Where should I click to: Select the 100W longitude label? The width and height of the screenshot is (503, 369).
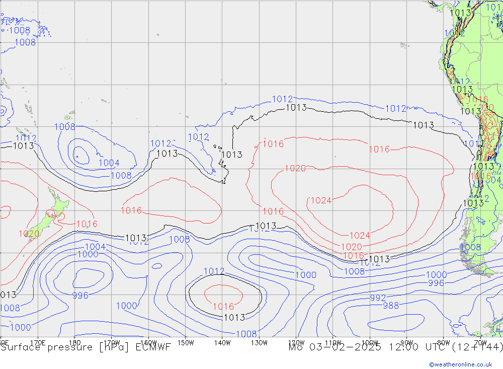[370, 343]
